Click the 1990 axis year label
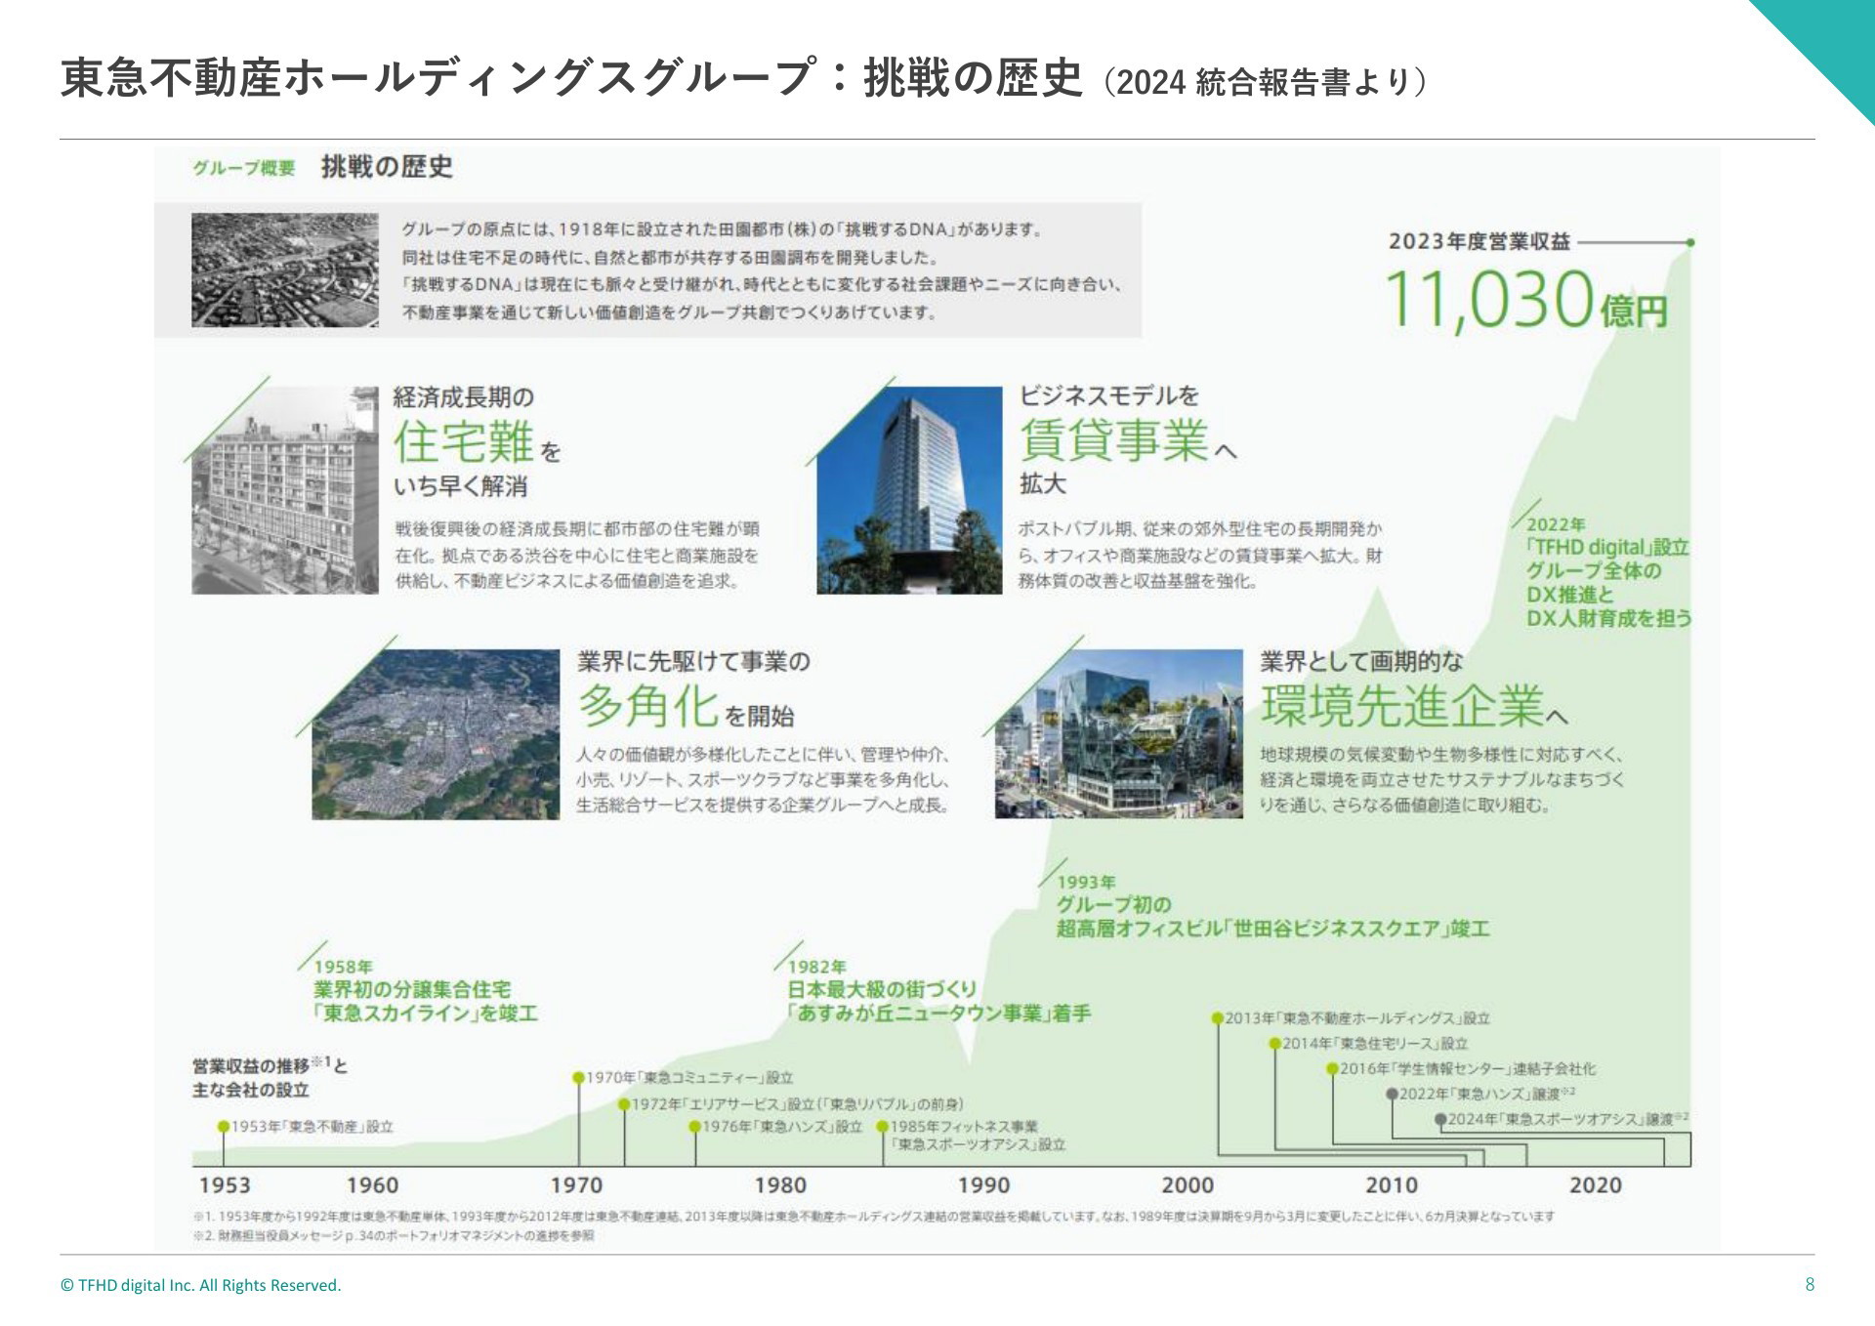The width and height of the screenshot is (1875, 1326). pos(983,1185)
